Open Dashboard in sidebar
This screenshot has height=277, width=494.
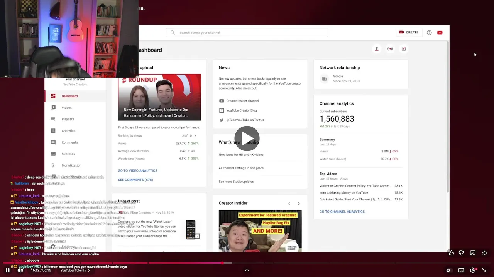point(75,96)
